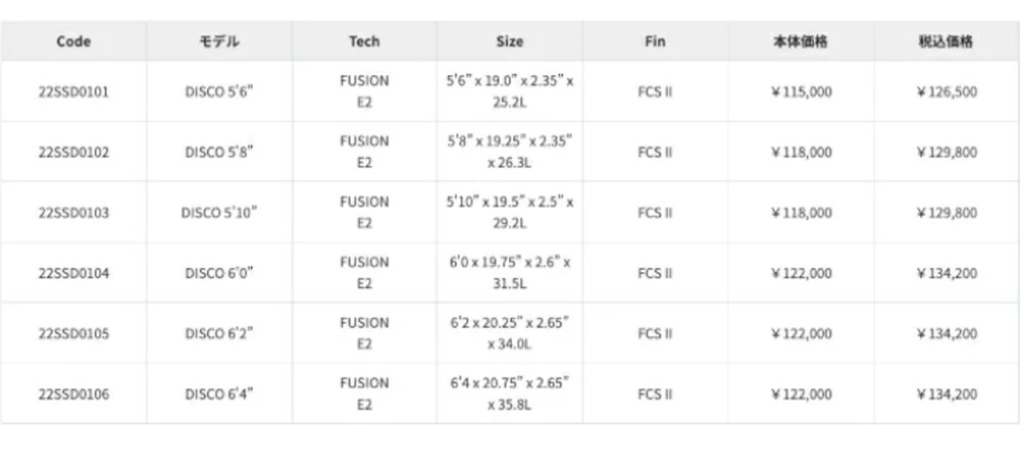Select the DISCO 5'6" model cell
The width and height of the screenshot is (1021, 457).
(x=219, y=92)
